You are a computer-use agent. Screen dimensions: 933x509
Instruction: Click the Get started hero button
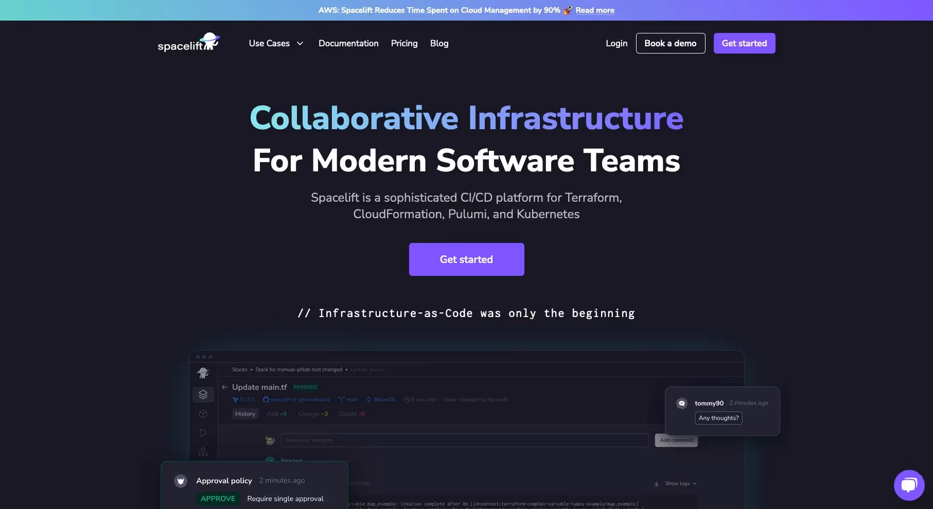[x=466, y=259]
